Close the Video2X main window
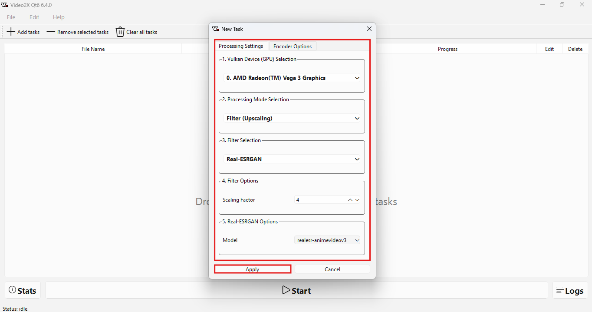 (582, 5)
